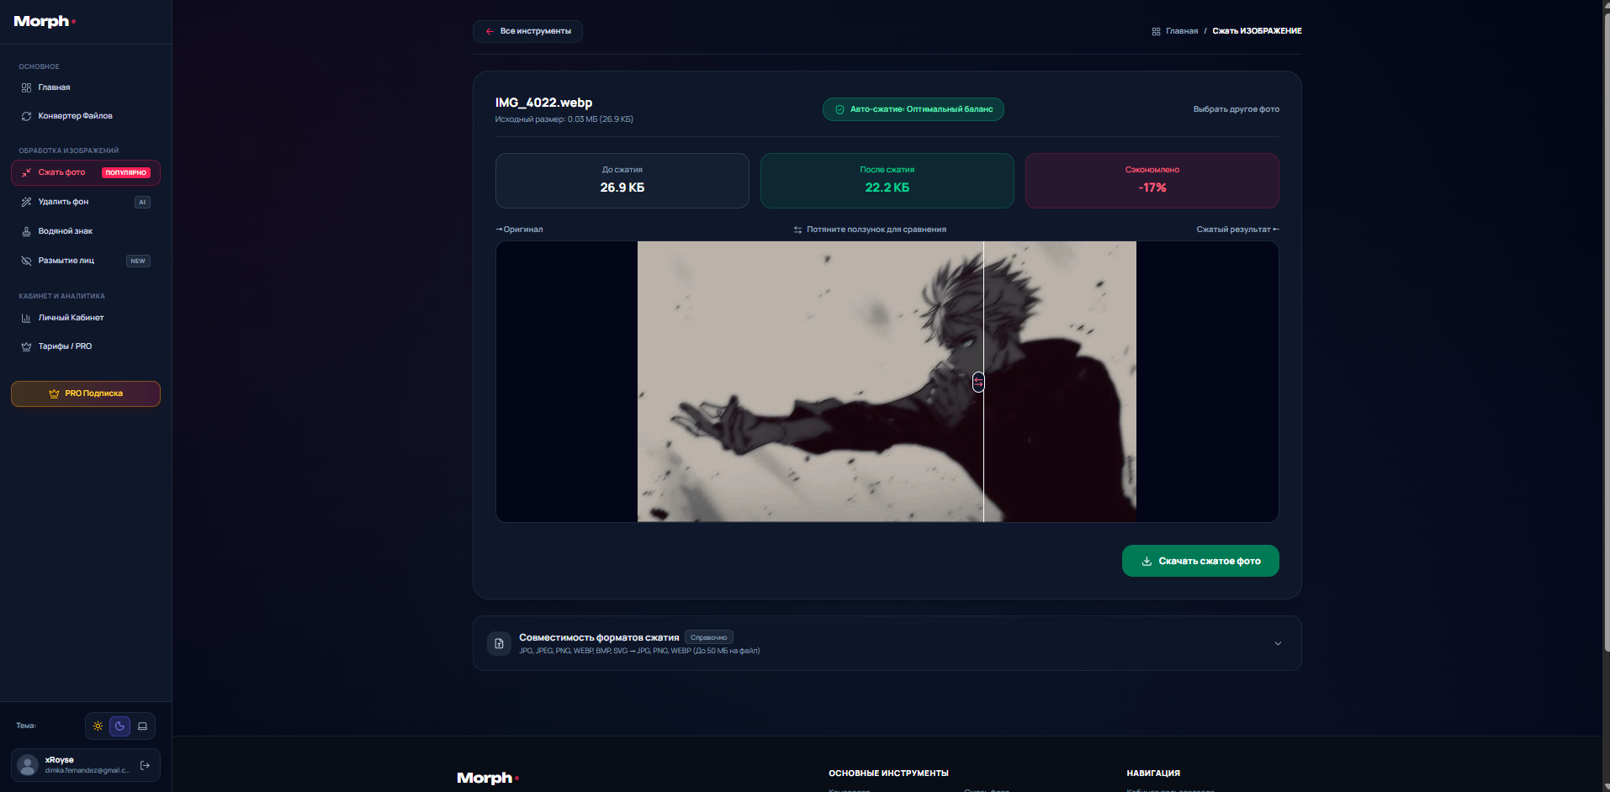Click the xRoyse user avatar
Image resolution: width=1610 pixels, height=792 pixels.
coord(28,765)
